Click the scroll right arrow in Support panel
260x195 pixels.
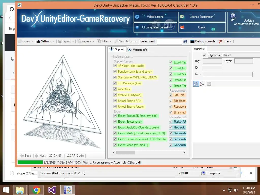(x=184, y=152)
